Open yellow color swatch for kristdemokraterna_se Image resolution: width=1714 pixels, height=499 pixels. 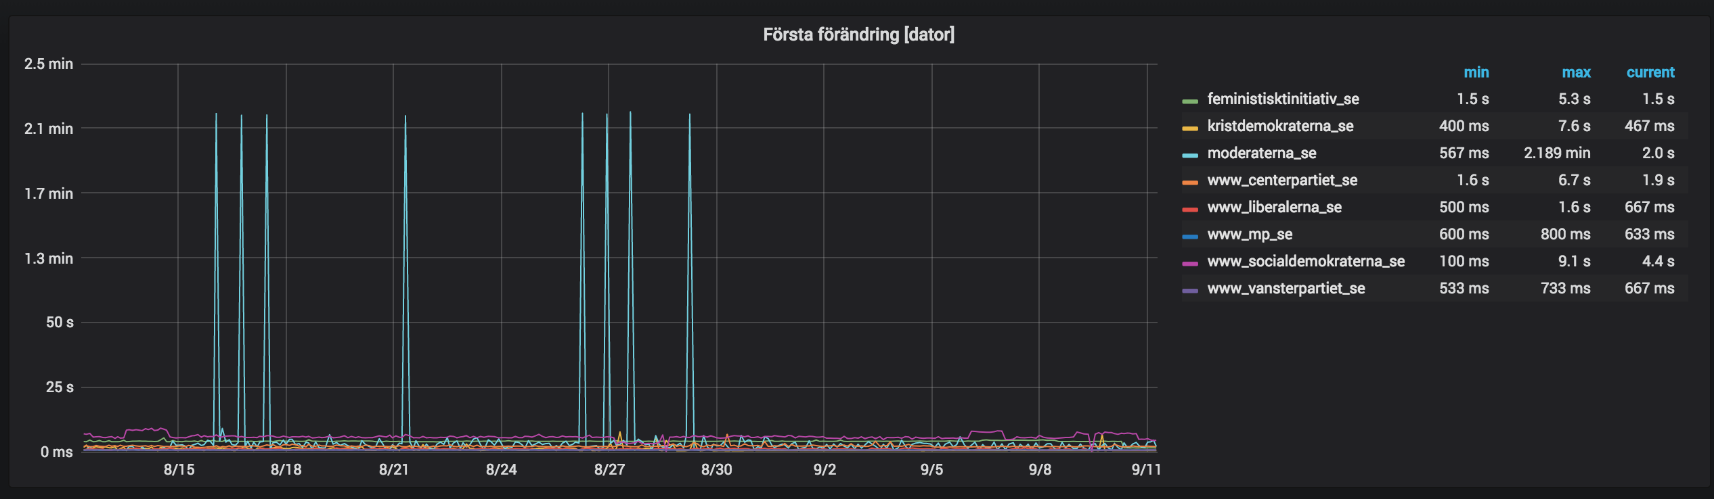(x=1190, y=128)
